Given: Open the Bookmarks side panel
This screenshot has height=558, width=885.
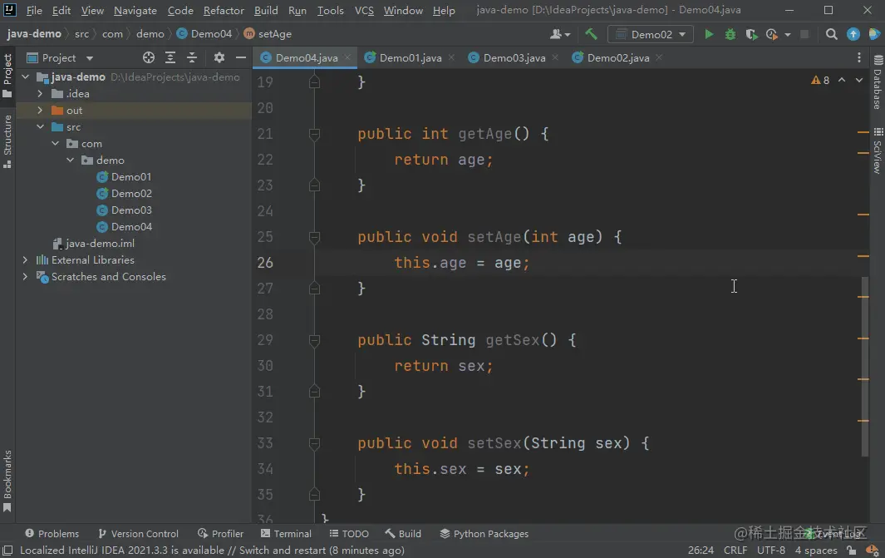Looking at the screenshot, I should [7, 480].
